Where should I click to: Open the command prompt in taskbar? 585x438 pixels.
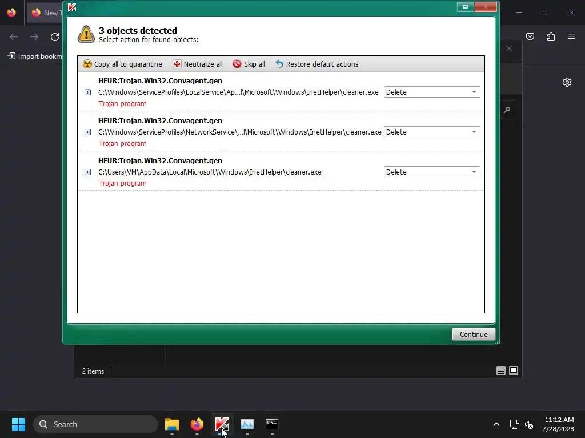[272, 424]
